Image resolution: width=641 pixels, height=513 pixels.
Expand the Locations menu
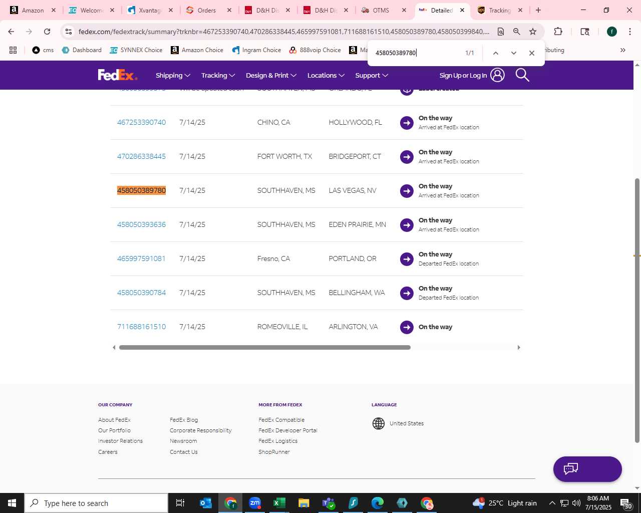[326, 75]
